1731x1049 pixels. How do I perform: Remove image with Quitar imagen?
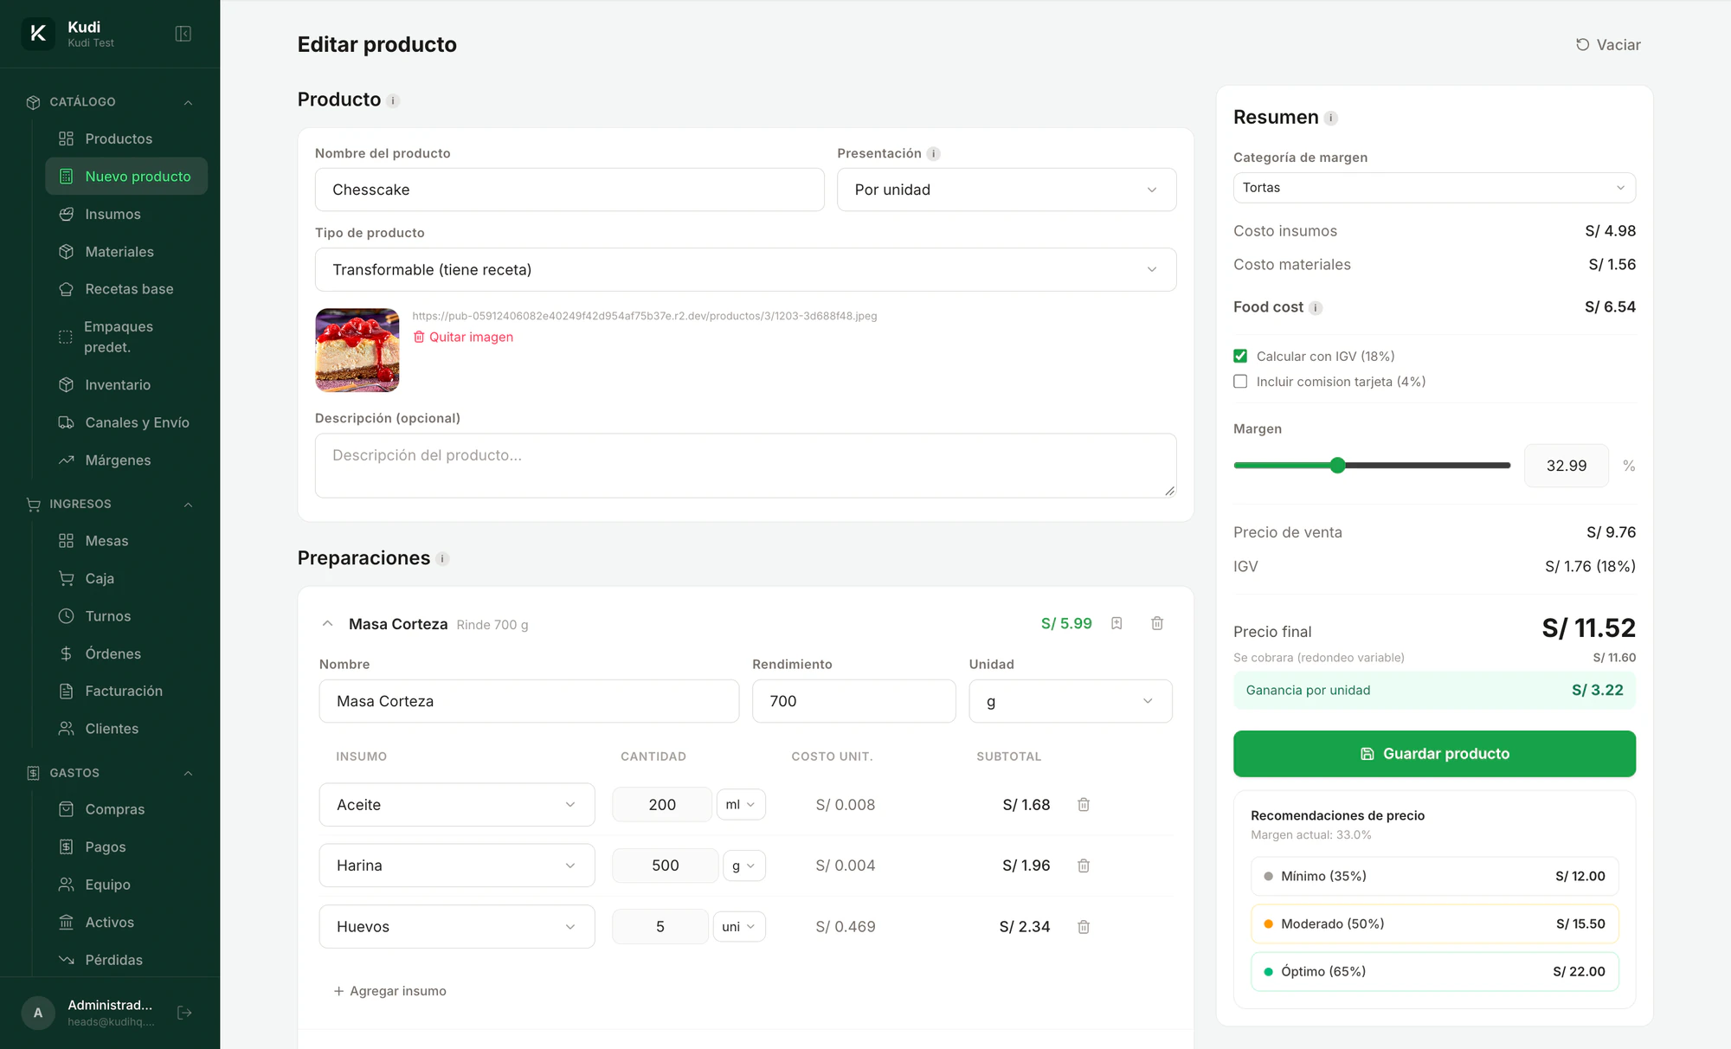(x=463, y=337)
